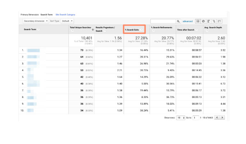
Task: Open the blurred search term in row 3
Action: point(33,63)
